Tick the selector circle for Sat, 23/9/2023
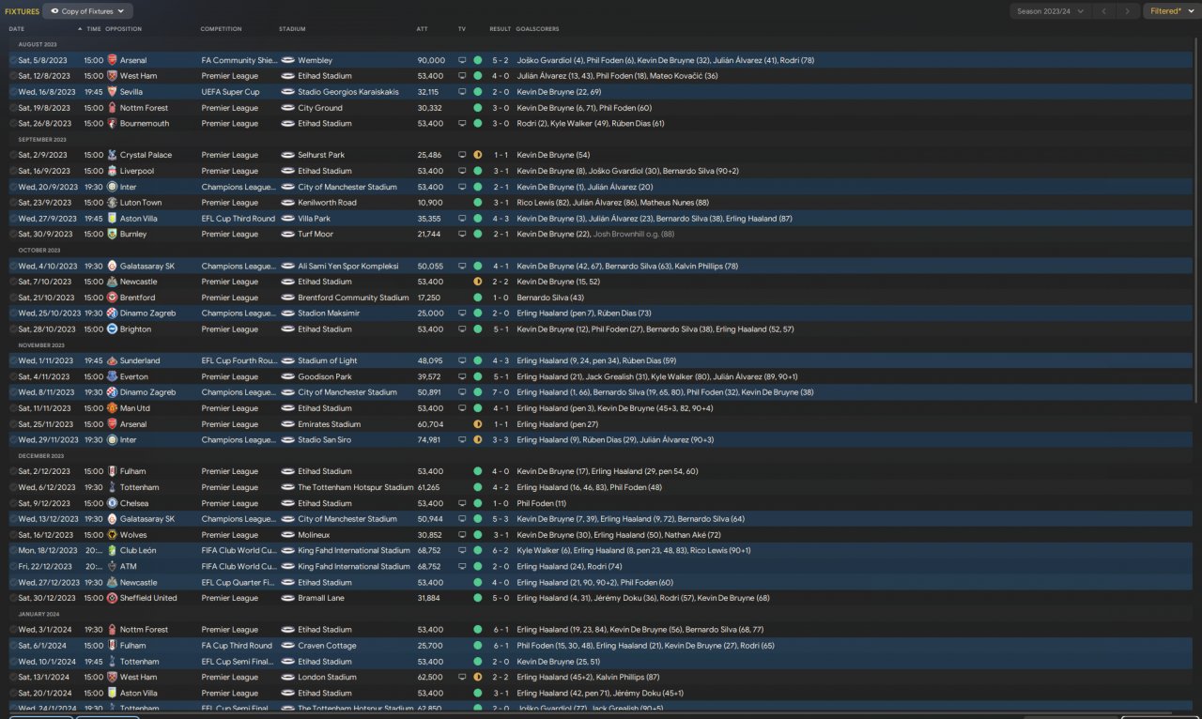 coord(13,203)
